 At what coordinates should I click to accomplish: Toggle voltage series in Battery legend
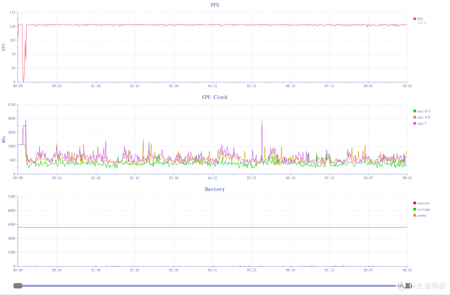coord(422,209)
